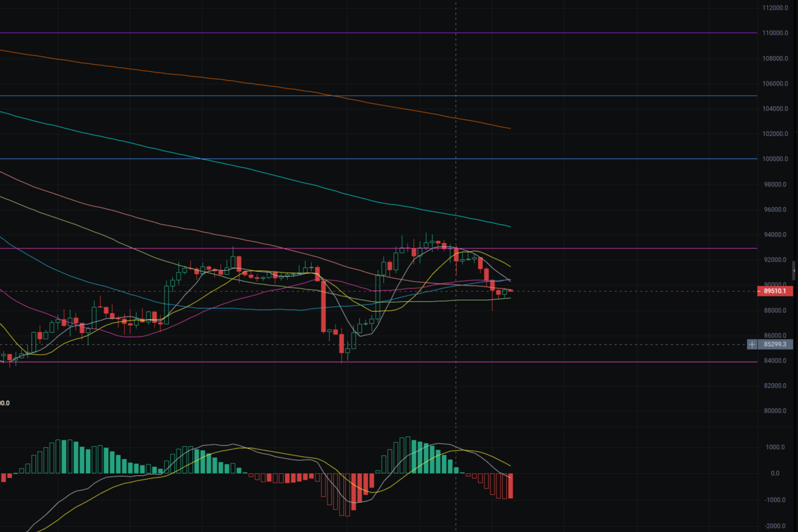798x532 pixels.
Task: Click the plus icon beside 85299.3
Action: (752, 345)
